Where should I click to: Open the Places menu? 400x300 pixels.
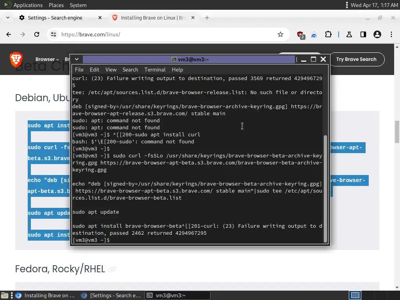pos(56,5)
